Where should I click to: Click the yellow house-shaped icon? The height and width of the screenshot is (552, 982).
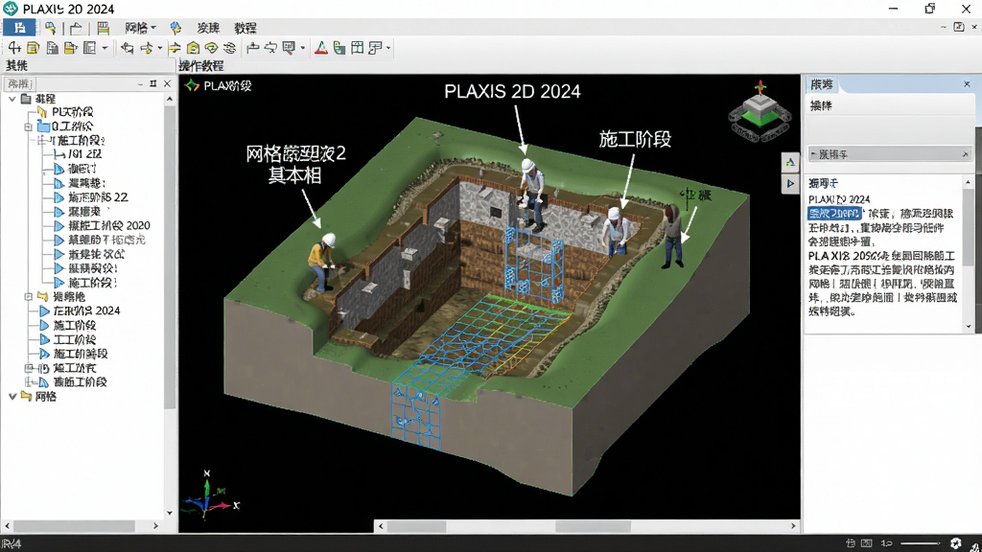[194, 48]
